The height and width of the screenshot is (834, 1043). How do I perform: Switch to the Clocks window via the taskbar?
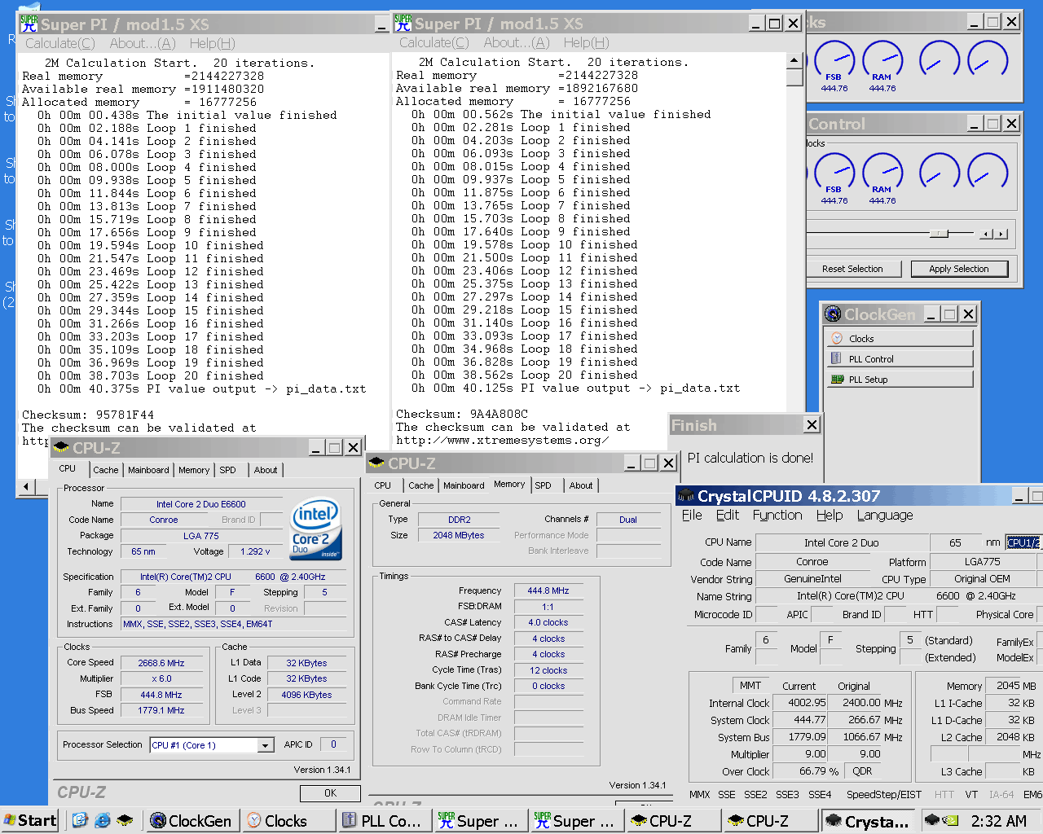point(288,821)
